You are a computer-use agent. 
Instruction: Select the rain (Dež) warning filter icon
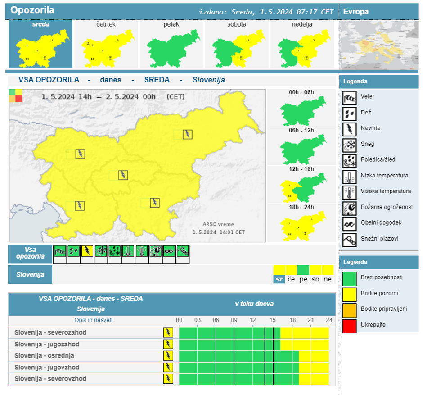point(73,251)
